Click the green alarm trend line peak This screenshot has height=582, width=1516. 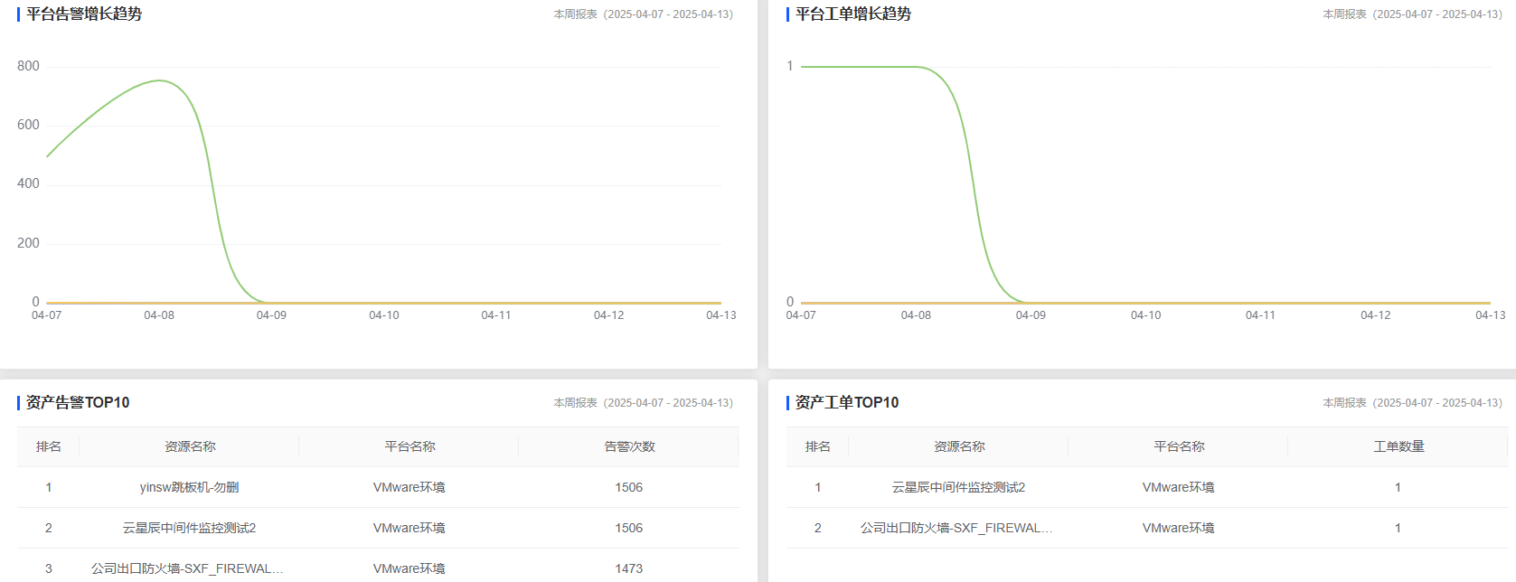point(159,80)
